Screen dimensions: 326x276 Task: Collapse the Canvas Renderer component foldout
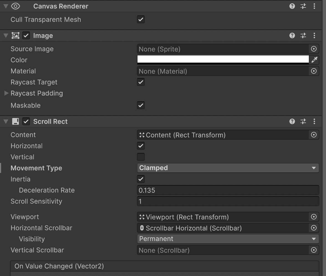point(6,6)
